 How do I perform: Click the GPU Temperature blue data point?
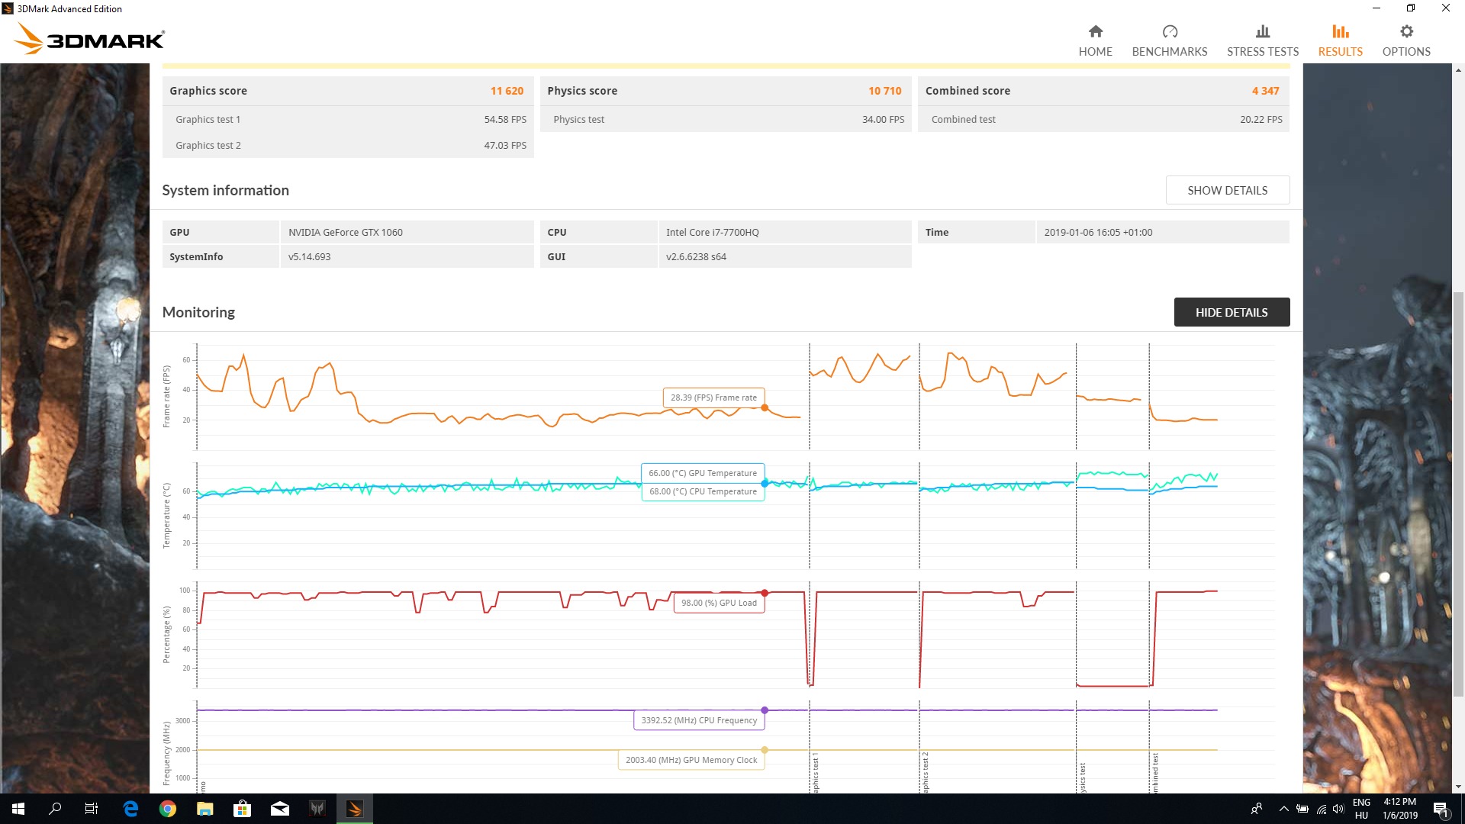click(765, 483)
